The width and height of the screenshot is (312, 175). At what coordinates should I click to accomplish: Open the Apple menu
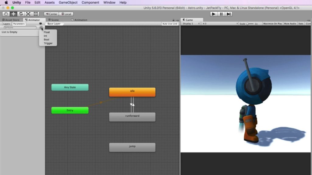[x=6, y=2]
